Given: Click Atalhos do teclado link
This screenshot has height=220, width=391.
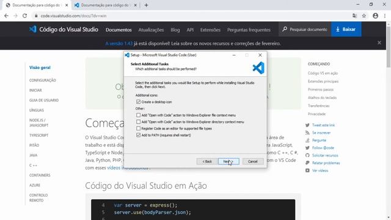Looking at the screenshot, I should coord(322,98).
